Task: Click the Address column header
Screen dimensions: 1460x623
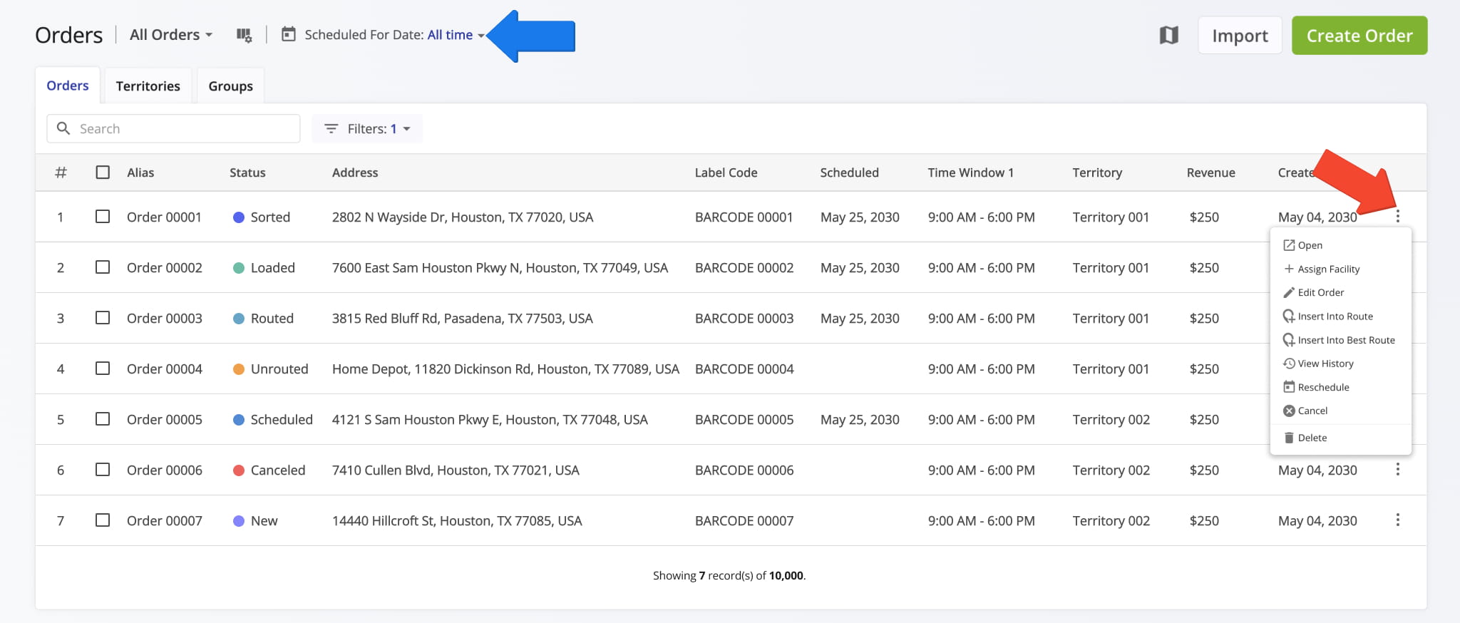Action: 355,173
